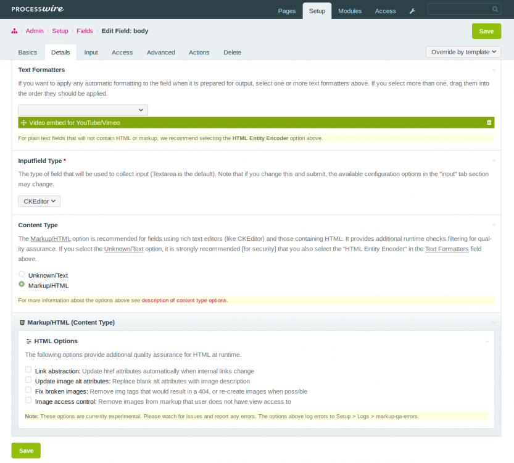Viewport: 514px width, 463px height.
Task: Enable the Link abstraction checkbox
Action: pos(28,370)
